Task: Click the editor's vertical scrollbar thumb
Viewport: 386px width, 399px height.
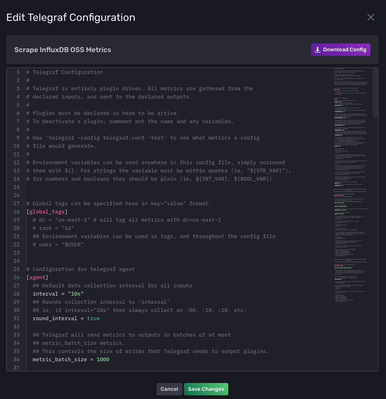Action: (375, 93)
